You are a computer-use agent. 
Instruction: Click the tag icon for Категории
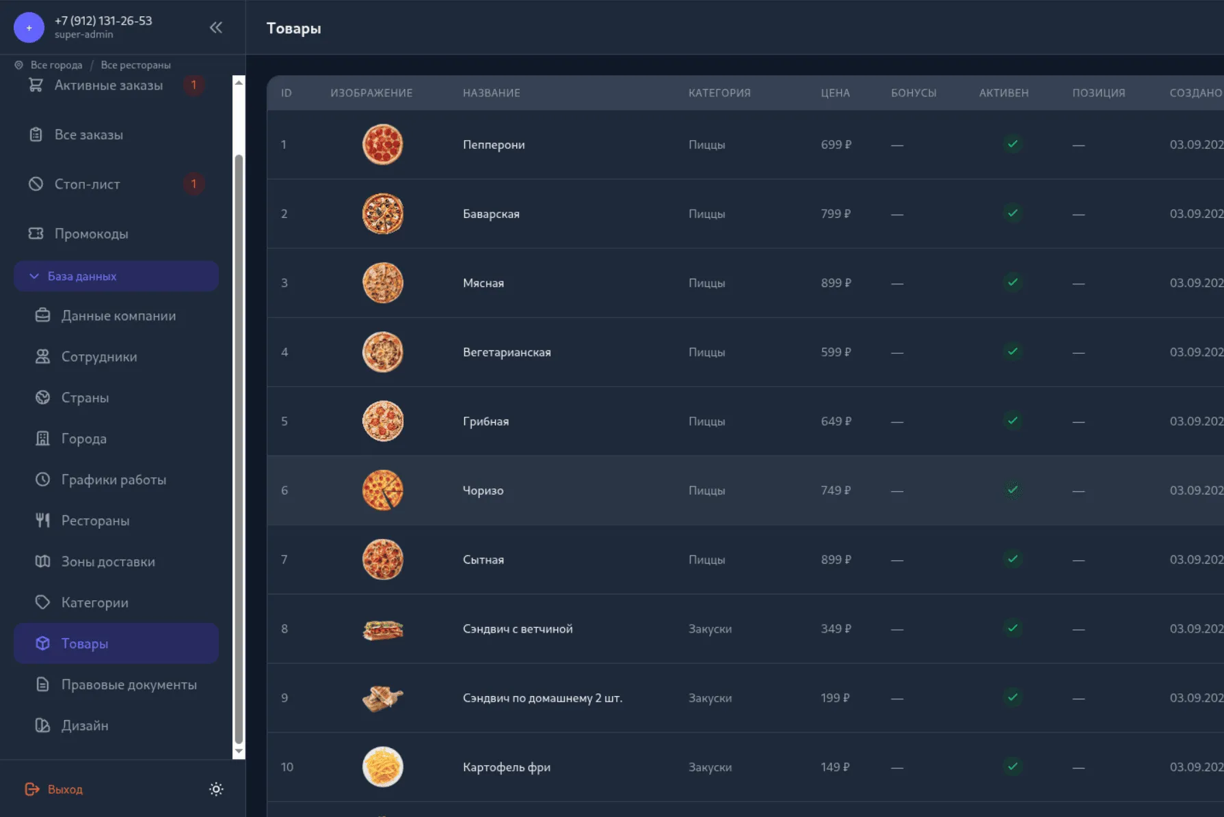point(42,603)
